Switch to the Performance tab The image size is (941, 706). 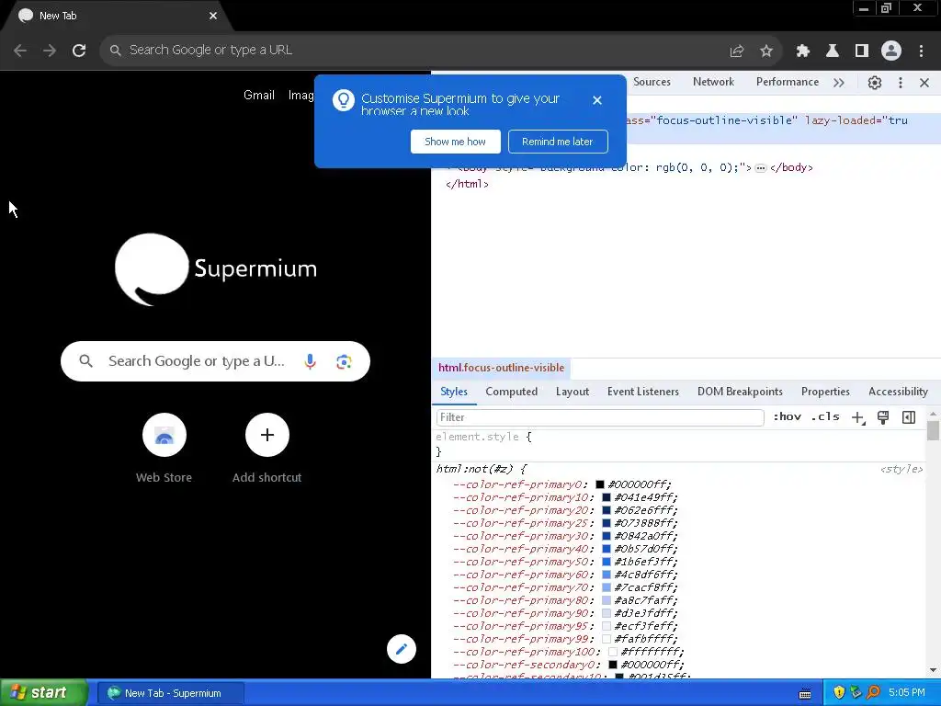click(788, 82)
